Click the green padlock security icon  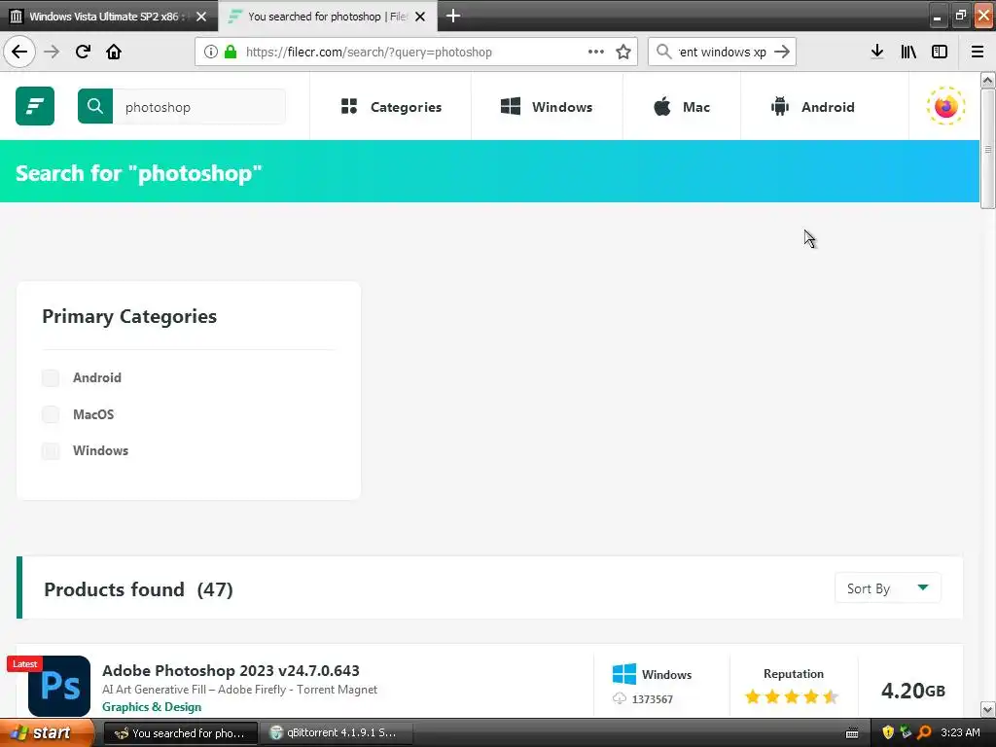[231, 53]
